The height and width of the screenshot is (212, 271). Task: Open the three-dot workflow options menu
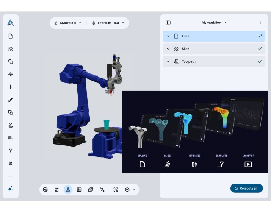[260, 22]
